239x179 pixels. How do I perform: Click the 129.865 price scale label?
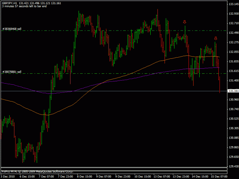[234, 147]
